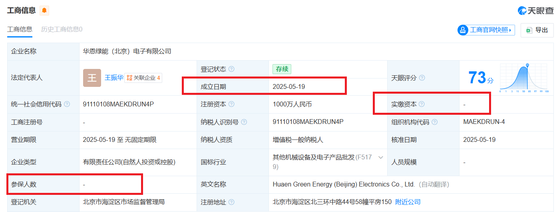559x212 pixels.
Task: Open 工商官网快照 button
Action: tap(486, 30)
